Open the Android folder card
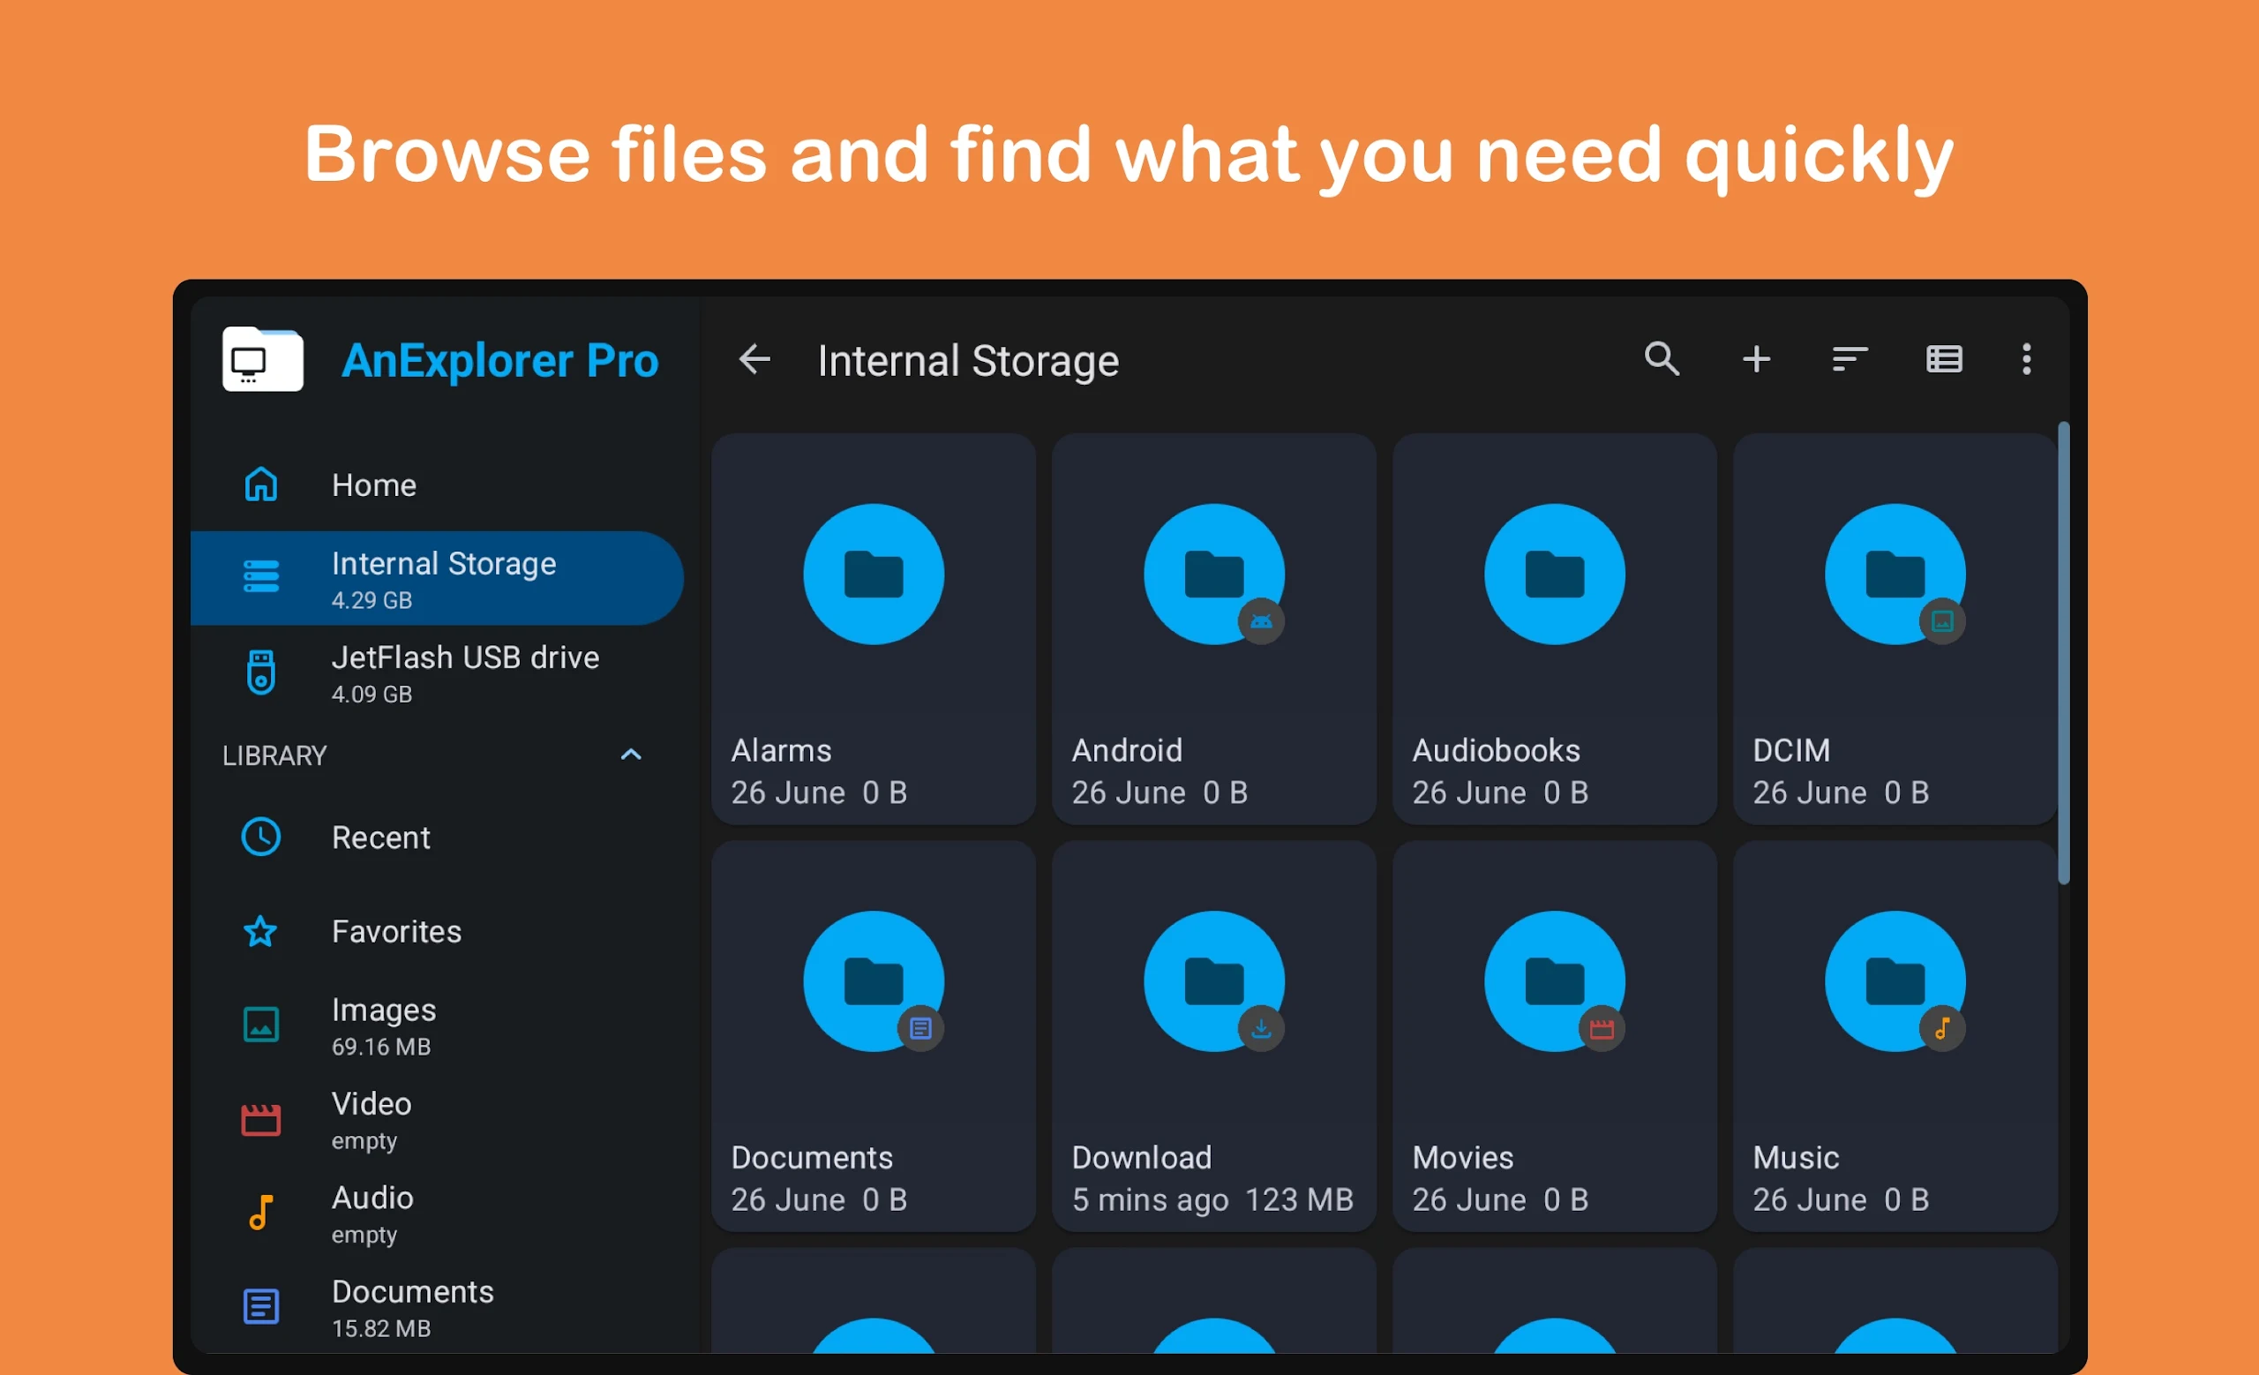Screen dimensions: 2259x1375 click(x=1214, y=629)
